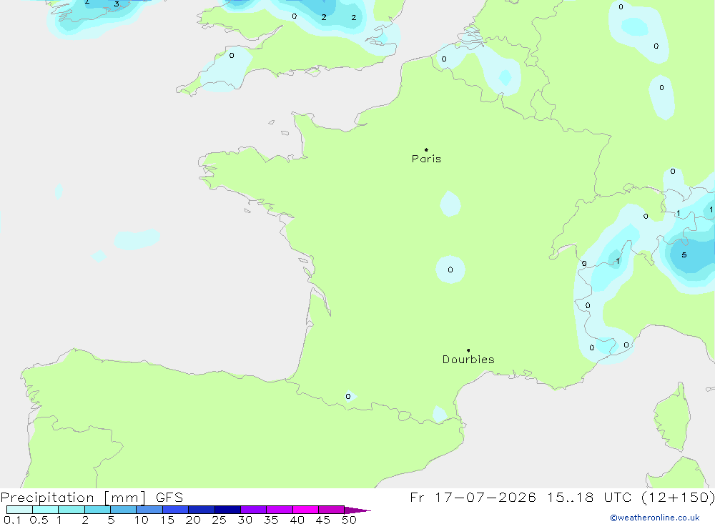Click the legend value '0.5'
715x524 pixels.
(x=39, y=520)
